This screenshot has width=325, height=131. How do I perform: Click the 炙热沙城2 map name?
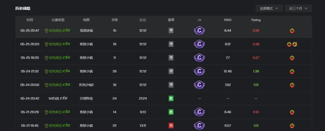coord(86,85)
